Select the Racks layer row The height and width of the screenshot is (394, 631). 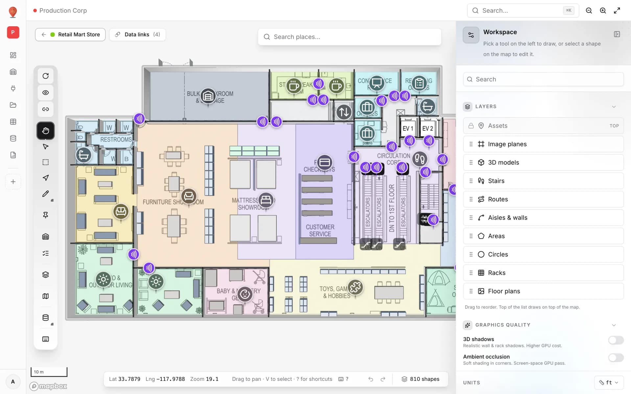[543, 273]
